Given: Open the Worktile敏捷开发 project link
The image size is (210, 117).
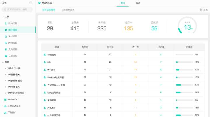Looking at the screenshot, I should (x=56, y=77).
